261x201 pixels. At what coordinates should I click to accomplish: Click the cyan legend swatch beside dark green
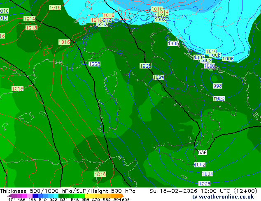[56, 196]
